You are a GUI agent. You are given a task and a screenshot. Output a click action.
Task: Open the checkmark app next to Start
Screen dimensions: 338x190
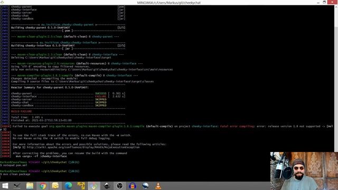17,186
